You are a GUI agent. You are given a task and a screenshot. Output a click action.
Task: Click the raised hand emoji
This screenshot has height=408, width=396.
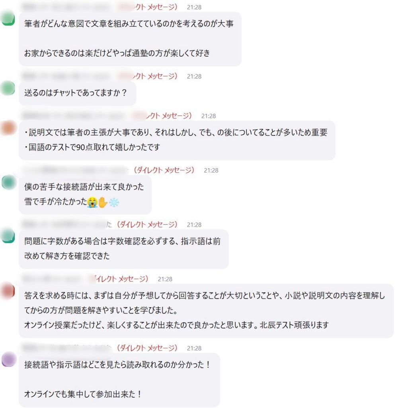point(103,203)
